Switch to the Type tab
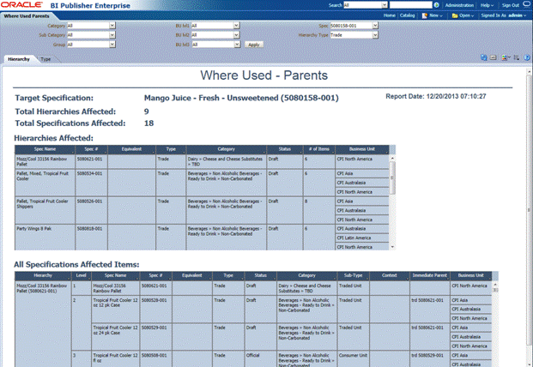Viewport: 533px width, 367px height. (45, 59)
